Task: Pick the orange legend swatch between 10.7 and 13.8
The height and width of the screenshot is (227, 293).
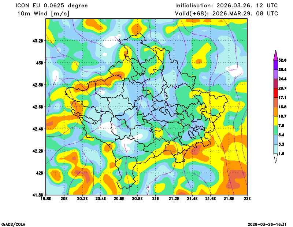Action: [x=275, y=111]
